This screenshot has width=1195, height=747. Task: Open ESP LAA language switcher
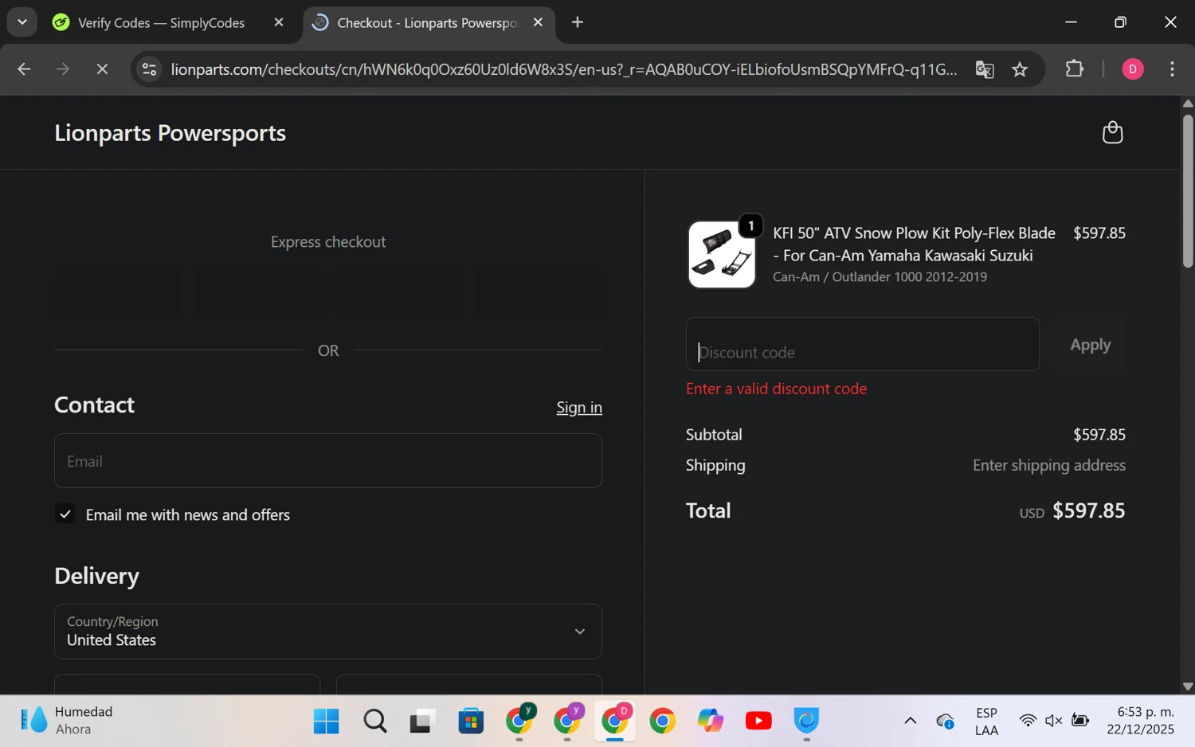[x=986, y=721]
